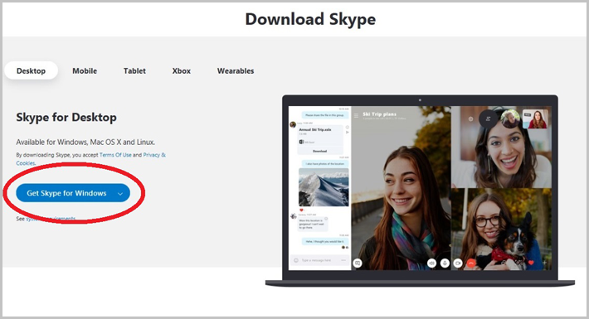589x319 pixels.
Task: Click the Ski Trip plans call title
Action: [379, 114]
